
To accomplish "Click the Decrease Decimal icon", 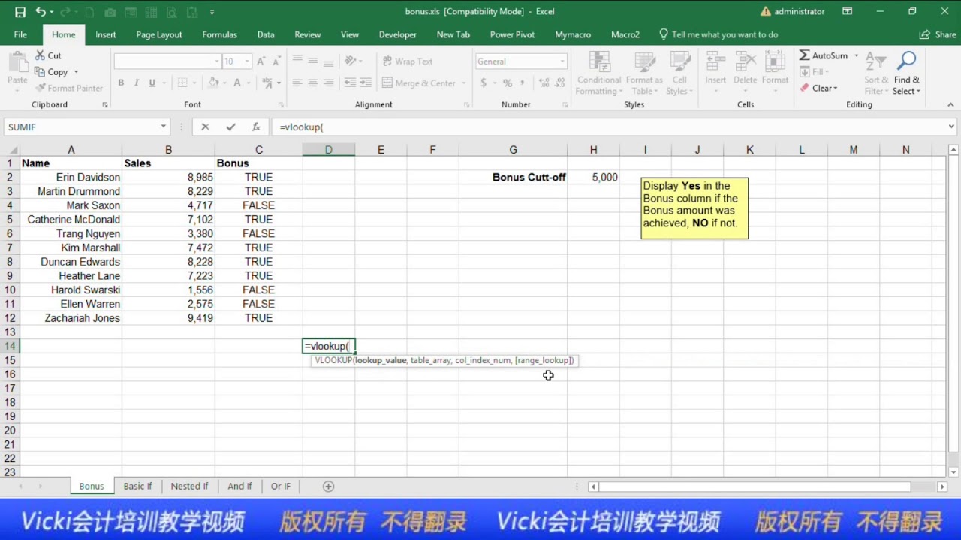I will pyautogui.click(x=559, y=82).
